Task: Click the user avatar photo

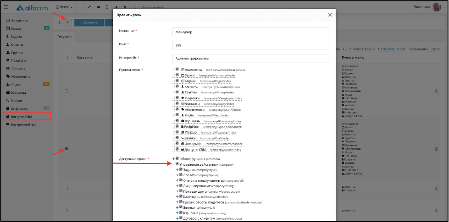Action: coord(437,7)
